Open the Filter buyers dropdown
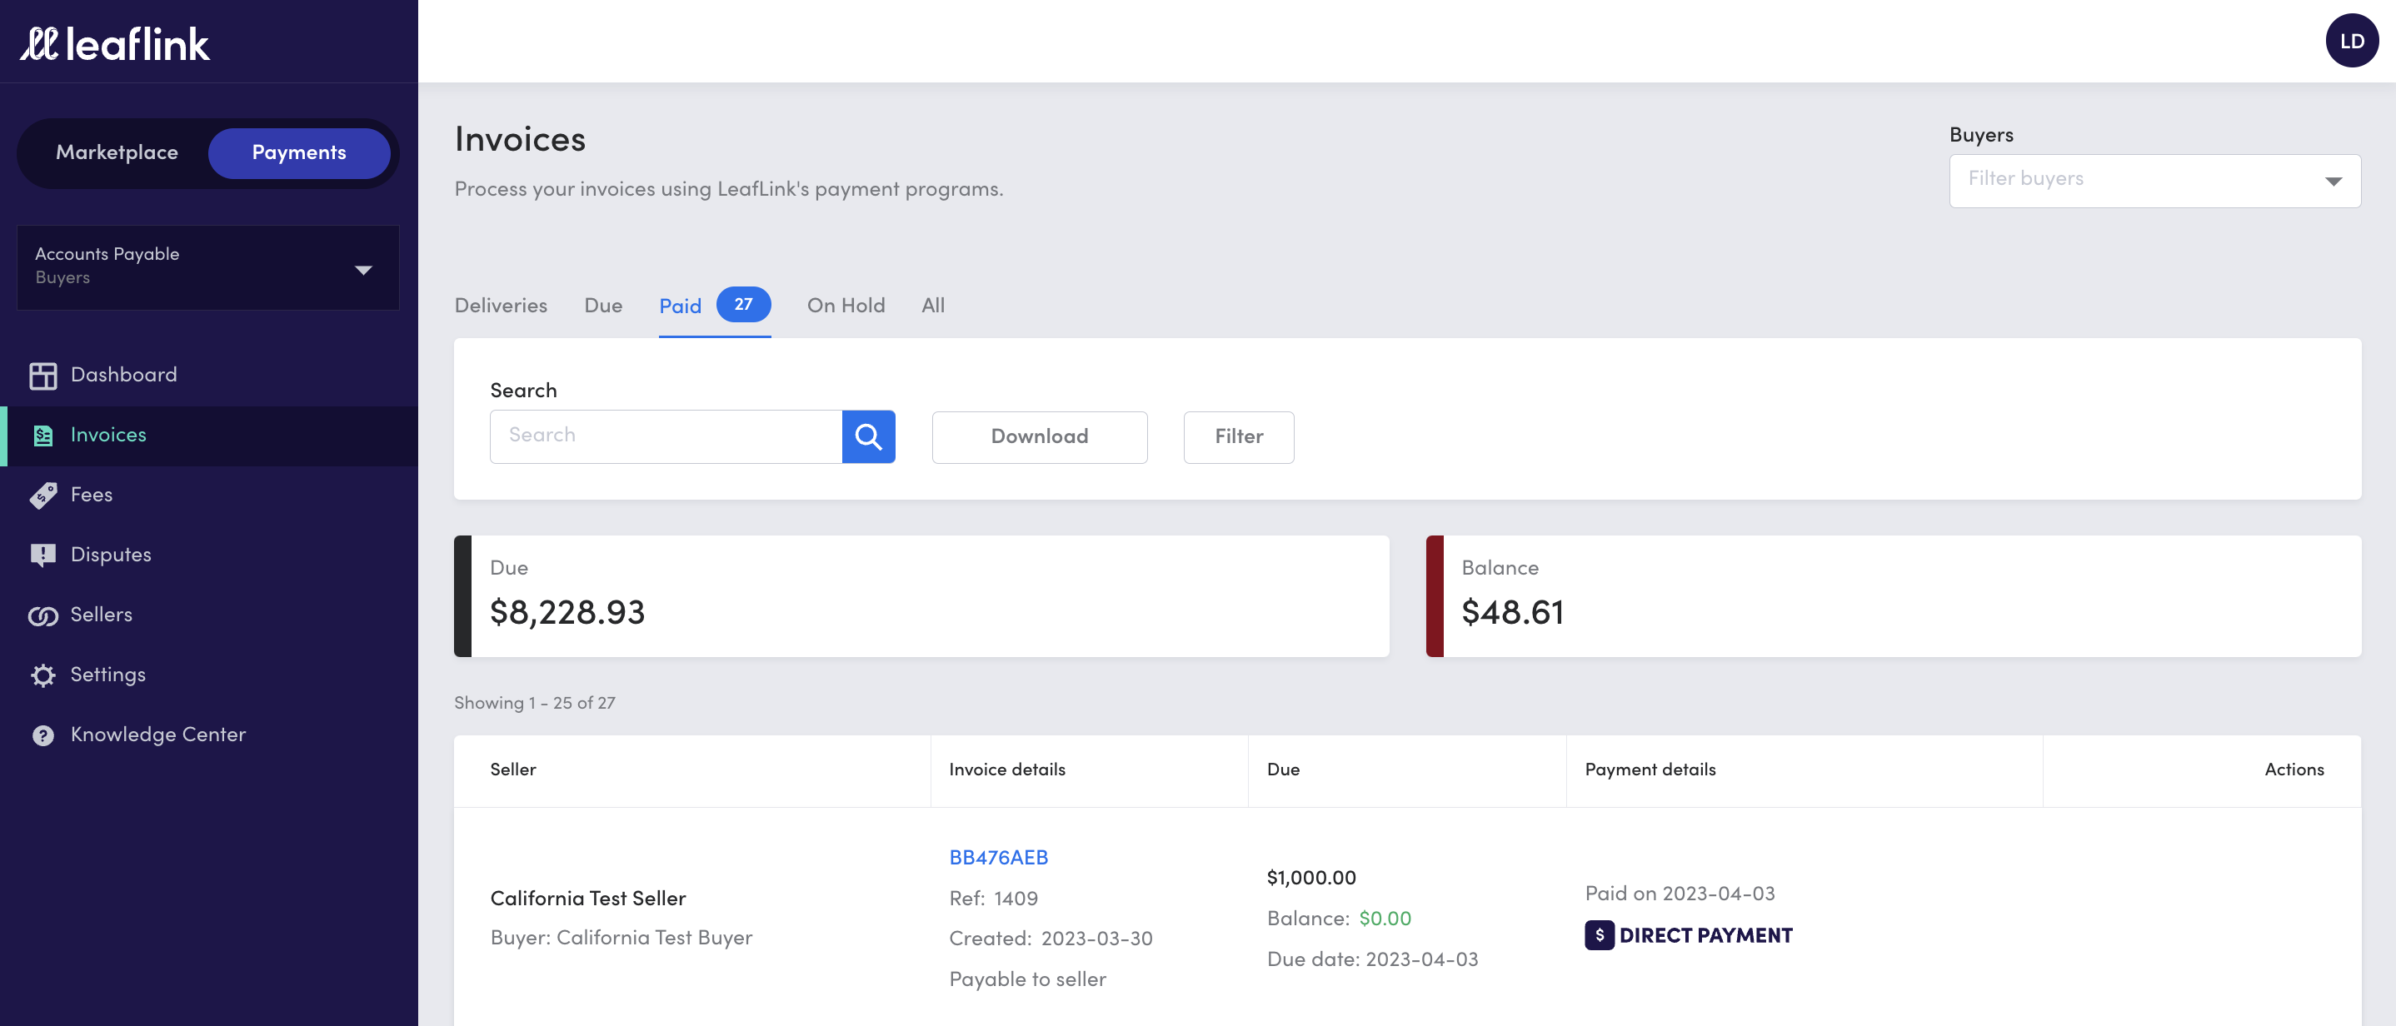This screenshot has height=1026, width=2396. [x=2154, y=181]
